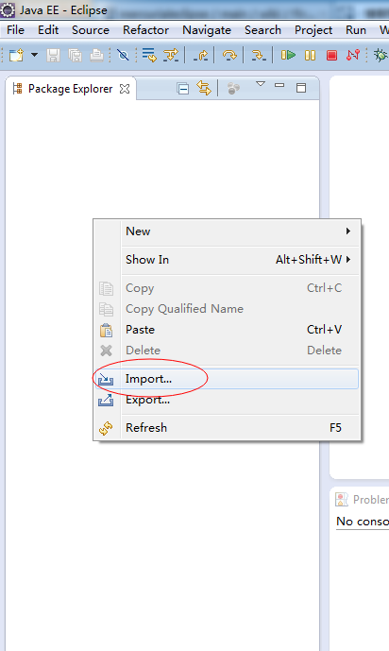Click the grayed focus task icon
The width and height of the screenshot is (389, 651).
[x=233, y=88]
